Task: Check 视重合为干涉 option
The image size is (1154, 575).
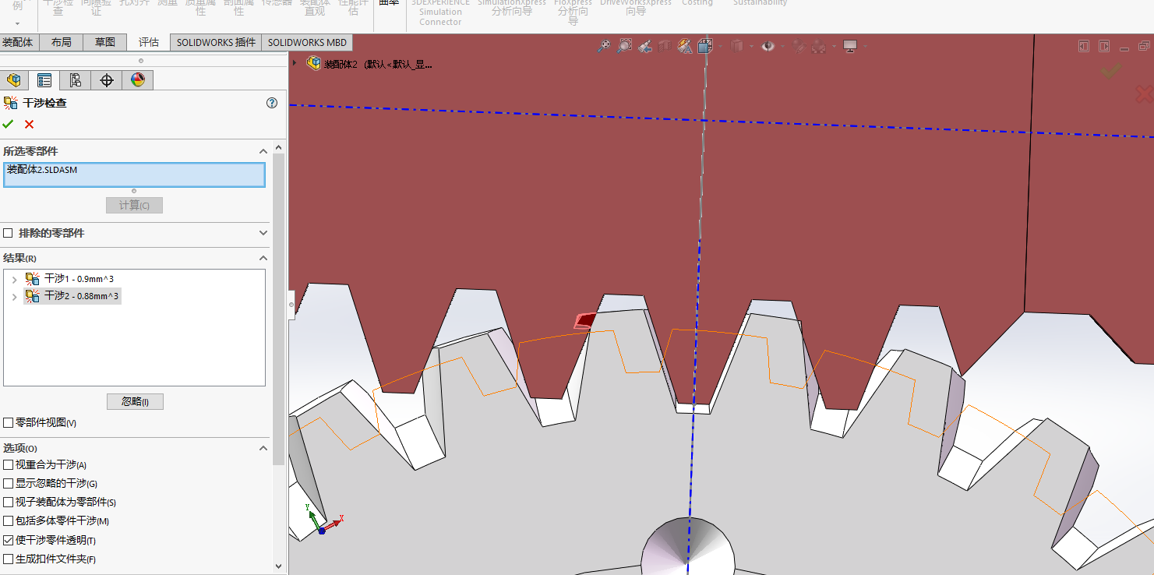Action: tap(9, 465)
